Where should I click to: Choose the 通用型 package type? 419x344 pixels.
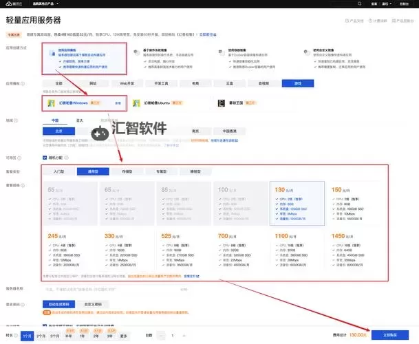pyautogui.click(x=93, y=171)
